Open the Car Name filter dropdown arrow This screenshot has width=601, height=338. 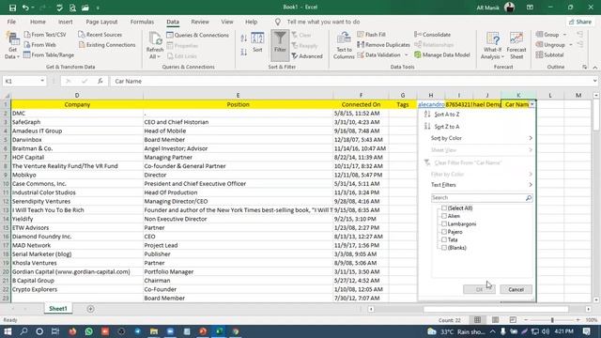point(532,104)
